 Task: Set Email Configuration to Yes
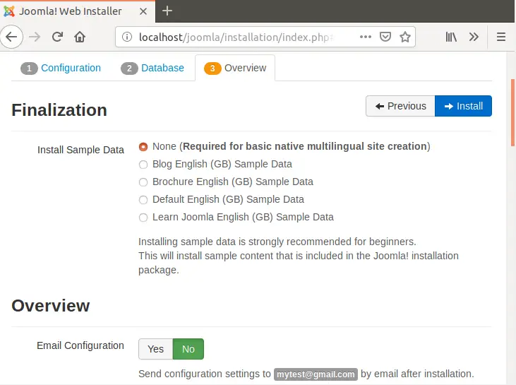[x=155, y=349]
